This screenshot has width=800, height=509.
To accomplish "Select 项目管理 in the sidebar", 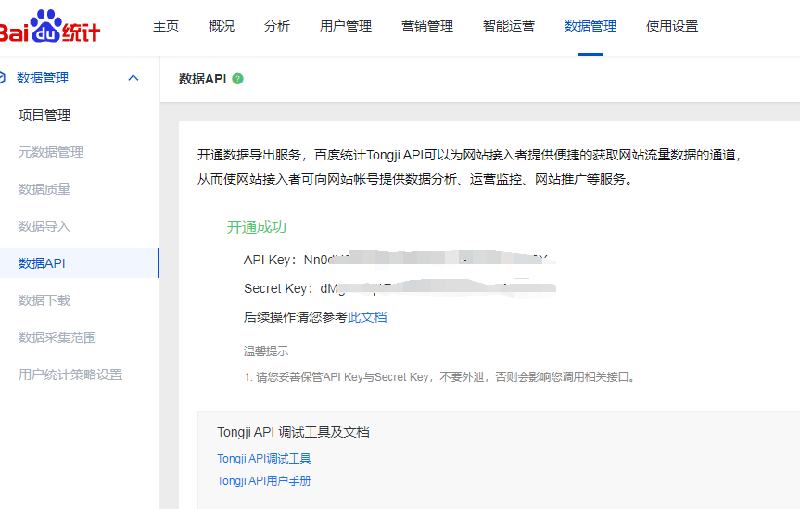I will [x=44, y=115].
